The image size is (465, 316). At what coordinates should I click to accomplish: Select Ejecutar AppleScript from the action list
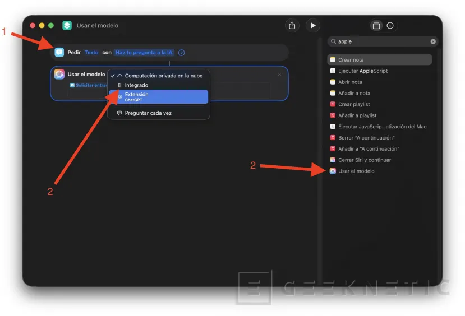[x=362, y=71]
